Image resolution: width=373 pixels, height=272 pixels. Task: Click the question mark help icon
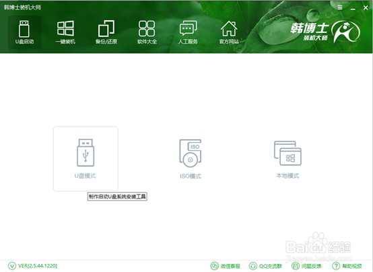click(336, 266)
